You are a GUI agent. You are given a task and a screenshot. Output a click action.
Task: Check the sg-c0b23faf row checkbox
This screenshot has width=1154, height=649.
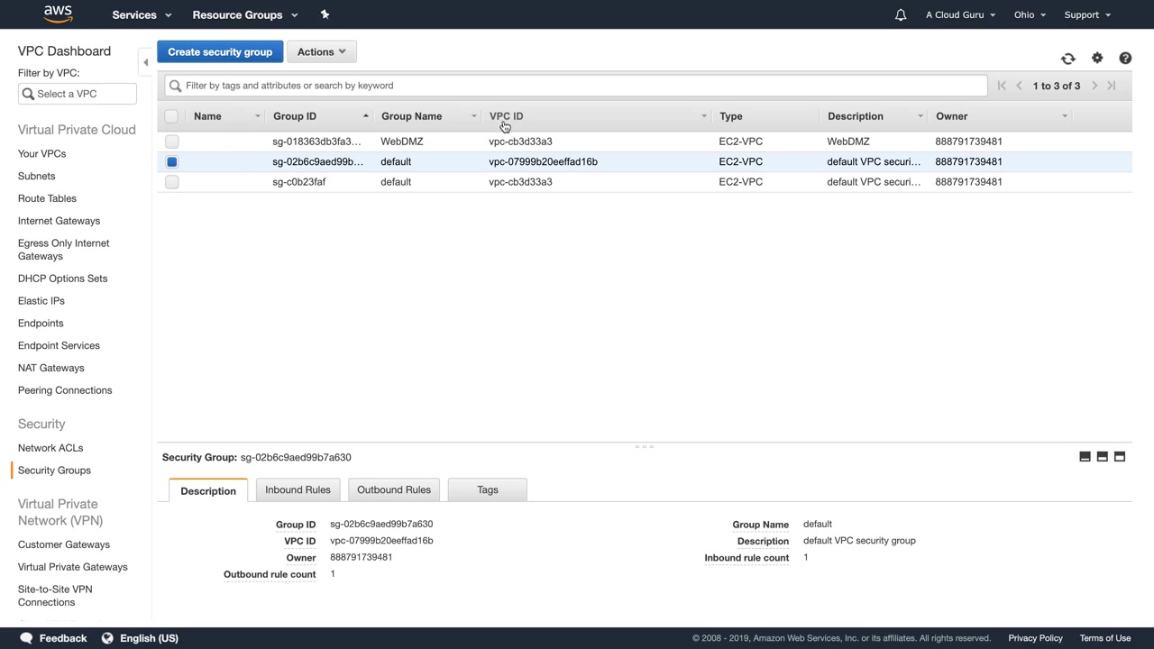(171, 182)
